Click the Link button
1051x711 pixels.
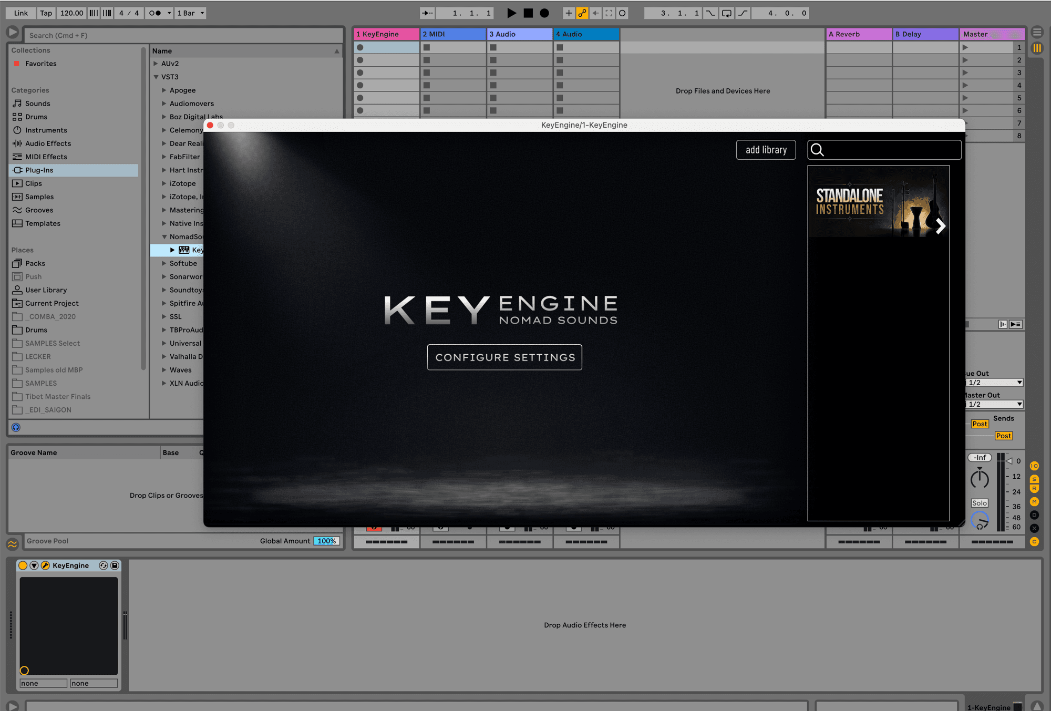coord(21,13)
